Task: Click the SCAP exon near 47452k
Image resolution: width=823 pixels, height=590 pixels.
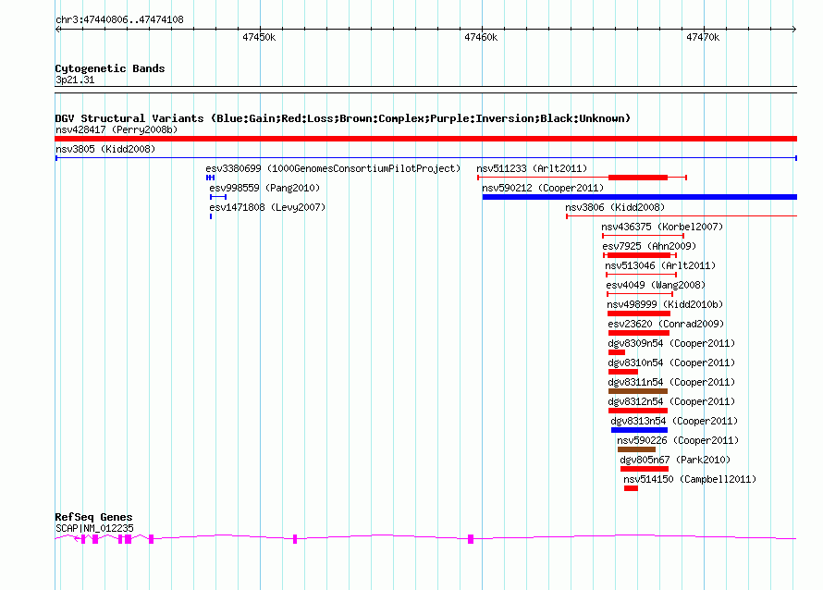Action: 295,539
